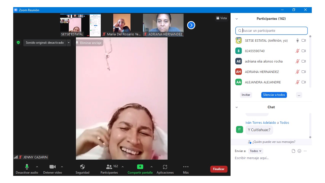Open share screen options caret

(152, 167)
